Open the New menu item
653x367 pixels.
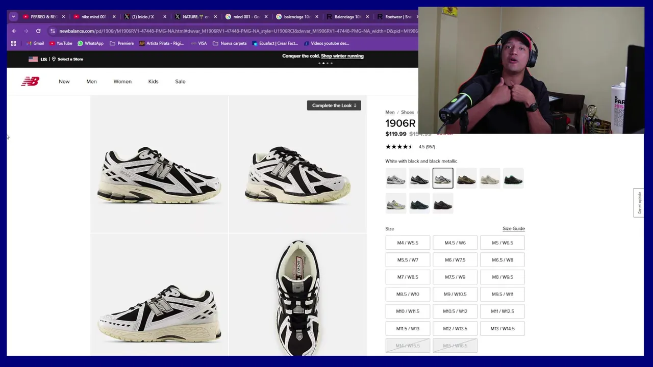(64, 82)
